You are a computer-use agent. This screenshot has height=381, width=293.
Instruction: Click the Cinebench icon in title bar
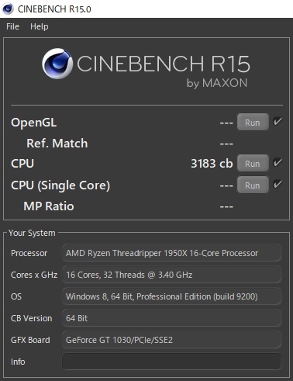pyautogui.click(x=8, y=9)
